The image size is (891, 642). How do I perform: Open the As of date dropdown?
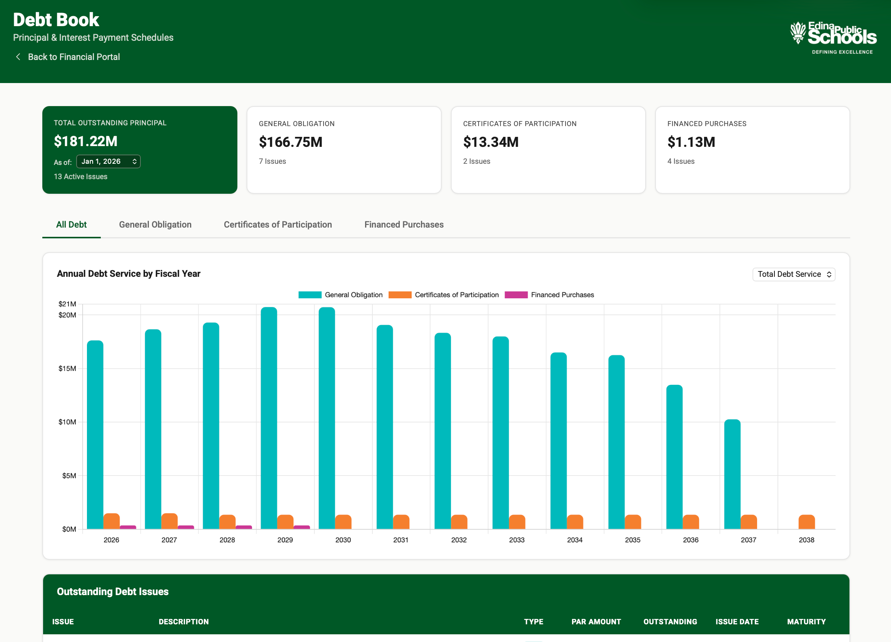coord(108,161)
